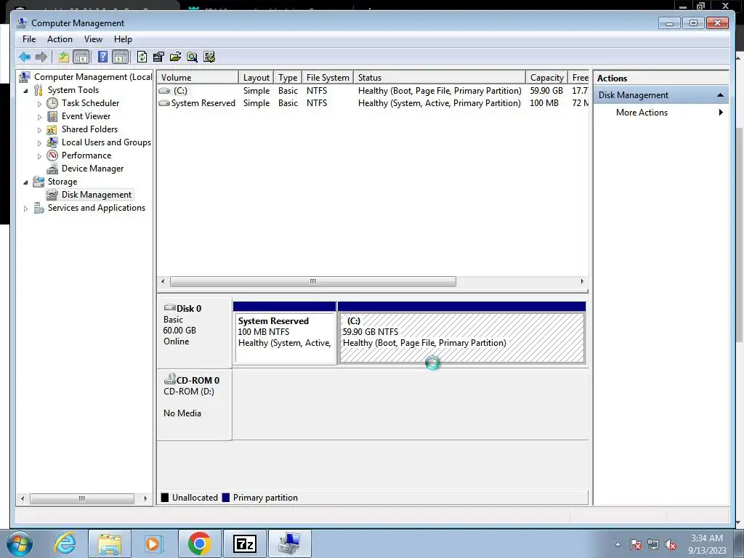The width and height of the screenshot is (744, 558).
Task: Click the magnifier search toolbar icon
Action: pyautogui.click(x=192, y=57)
